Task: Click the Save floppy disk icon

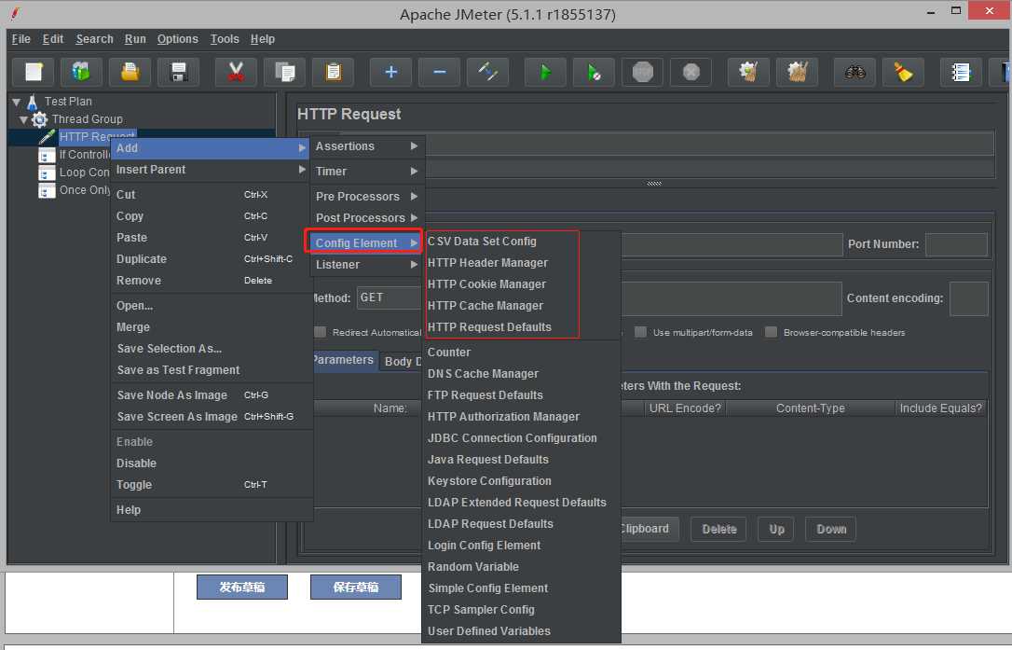Action: [179, 72]
